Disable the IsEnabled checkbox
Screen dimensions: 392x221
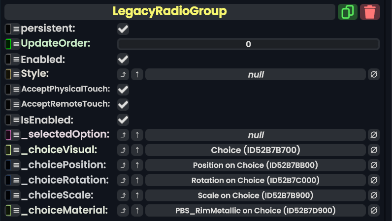point(123,120)
